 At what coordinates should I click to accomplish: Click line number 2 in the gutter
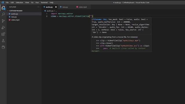tap(47, 16)
